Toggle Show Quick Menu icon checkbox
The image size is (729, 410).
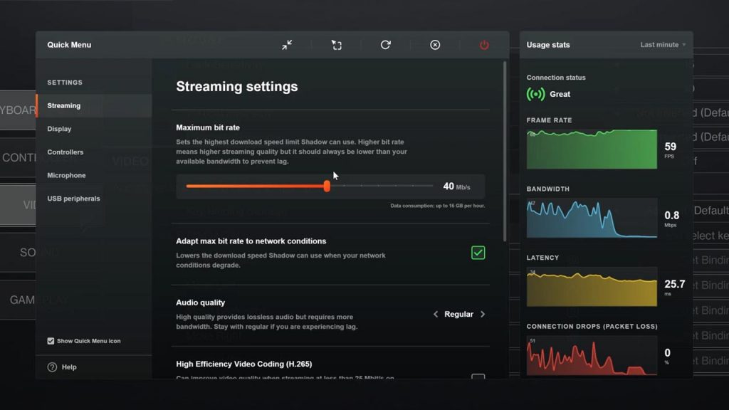[x=51, y=341]
